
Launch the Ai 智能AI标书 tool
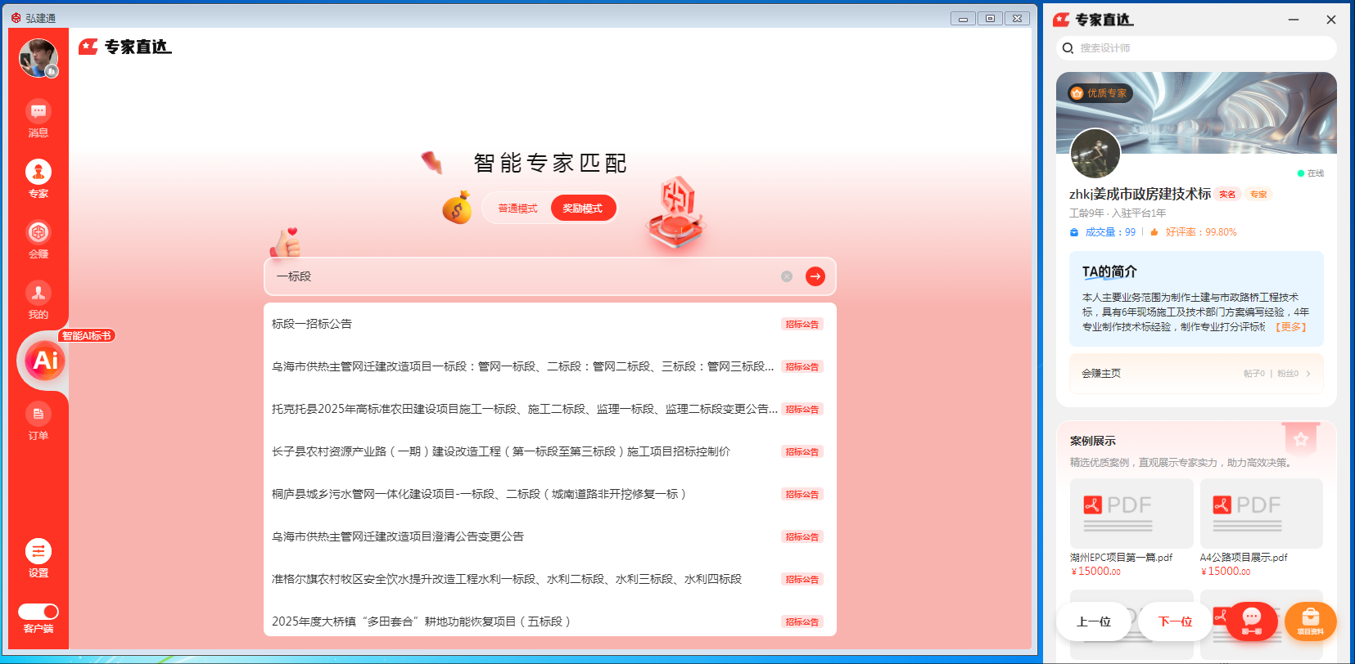[45, 361]
